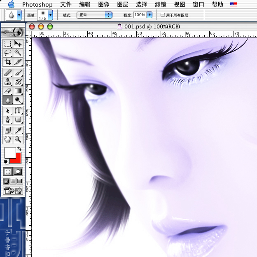This screenshot has height=257, width=257.
Task: Select the Brush tool
Action: coord(18,72)
